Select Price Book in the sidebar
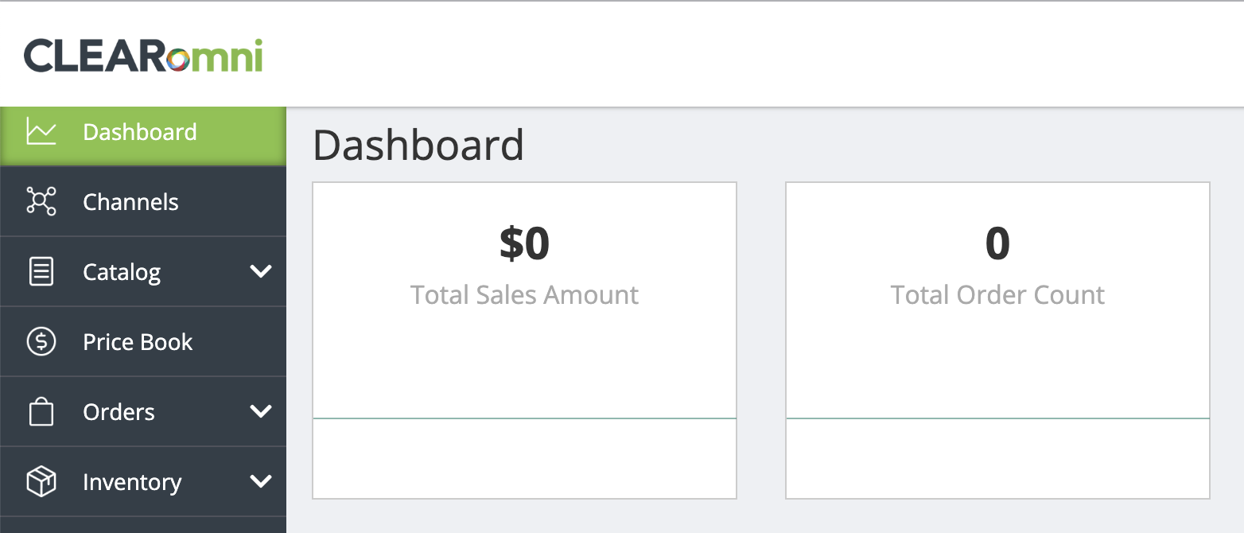Viewport: 1244px width, 533px height. pos(143,341)
